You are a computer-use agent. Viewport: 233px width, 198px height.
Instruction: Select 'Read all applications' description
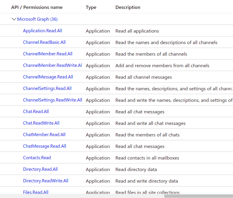(137, 31)
